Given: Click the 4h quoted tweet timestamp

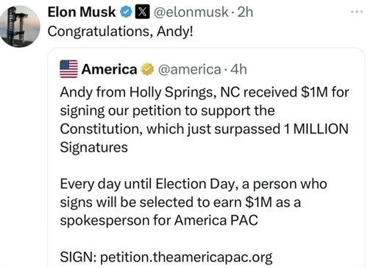Looking at the screenshot, I should [x=238, y=69].
